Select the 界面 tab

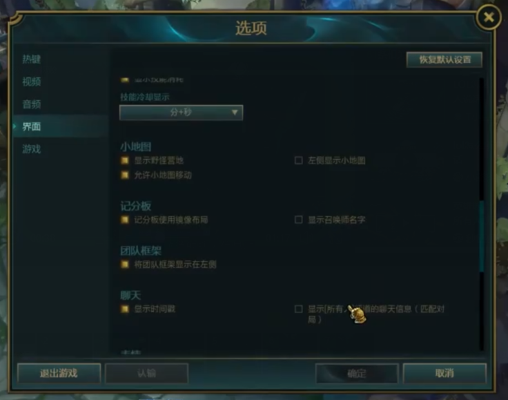[x=32, y=126]
